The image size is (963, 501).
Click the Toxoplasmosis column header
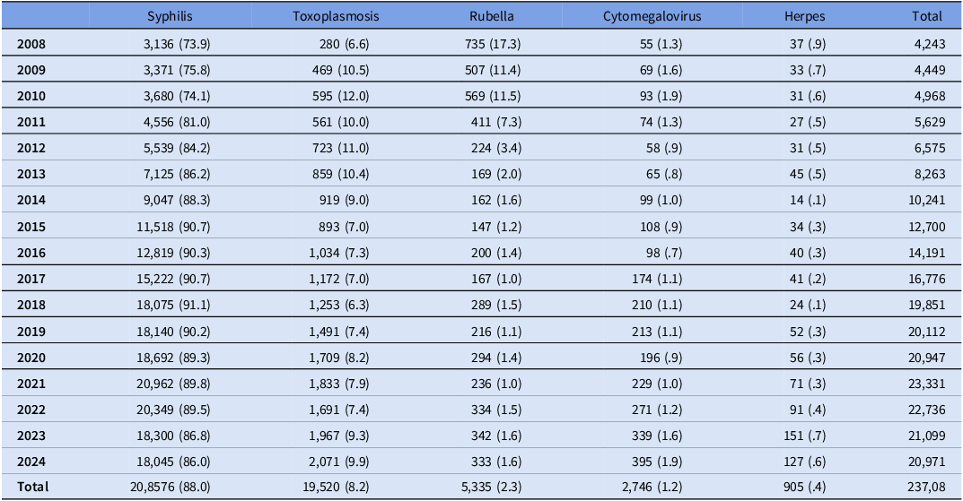coord(336,16)
